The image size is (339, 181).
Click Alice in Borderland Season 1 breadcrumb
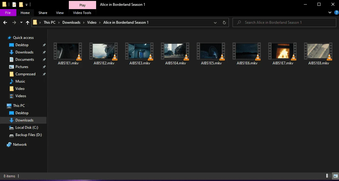click(x=126, y=22)
